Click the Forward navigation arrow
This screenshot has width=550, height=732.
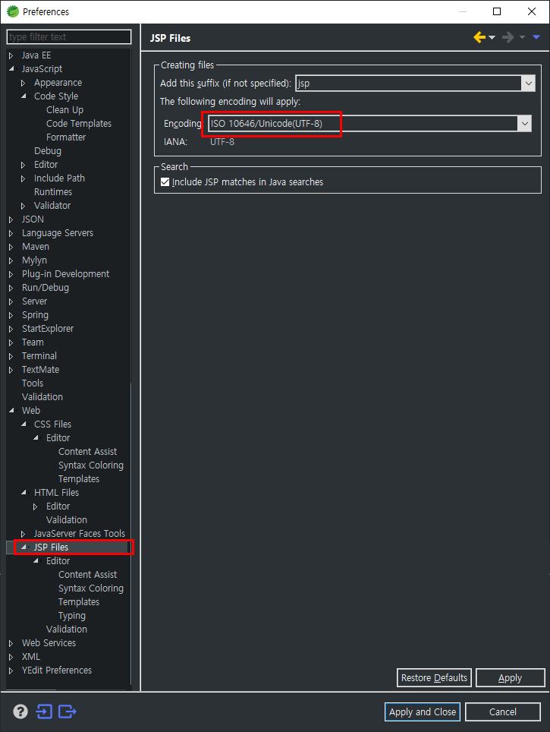508,37
